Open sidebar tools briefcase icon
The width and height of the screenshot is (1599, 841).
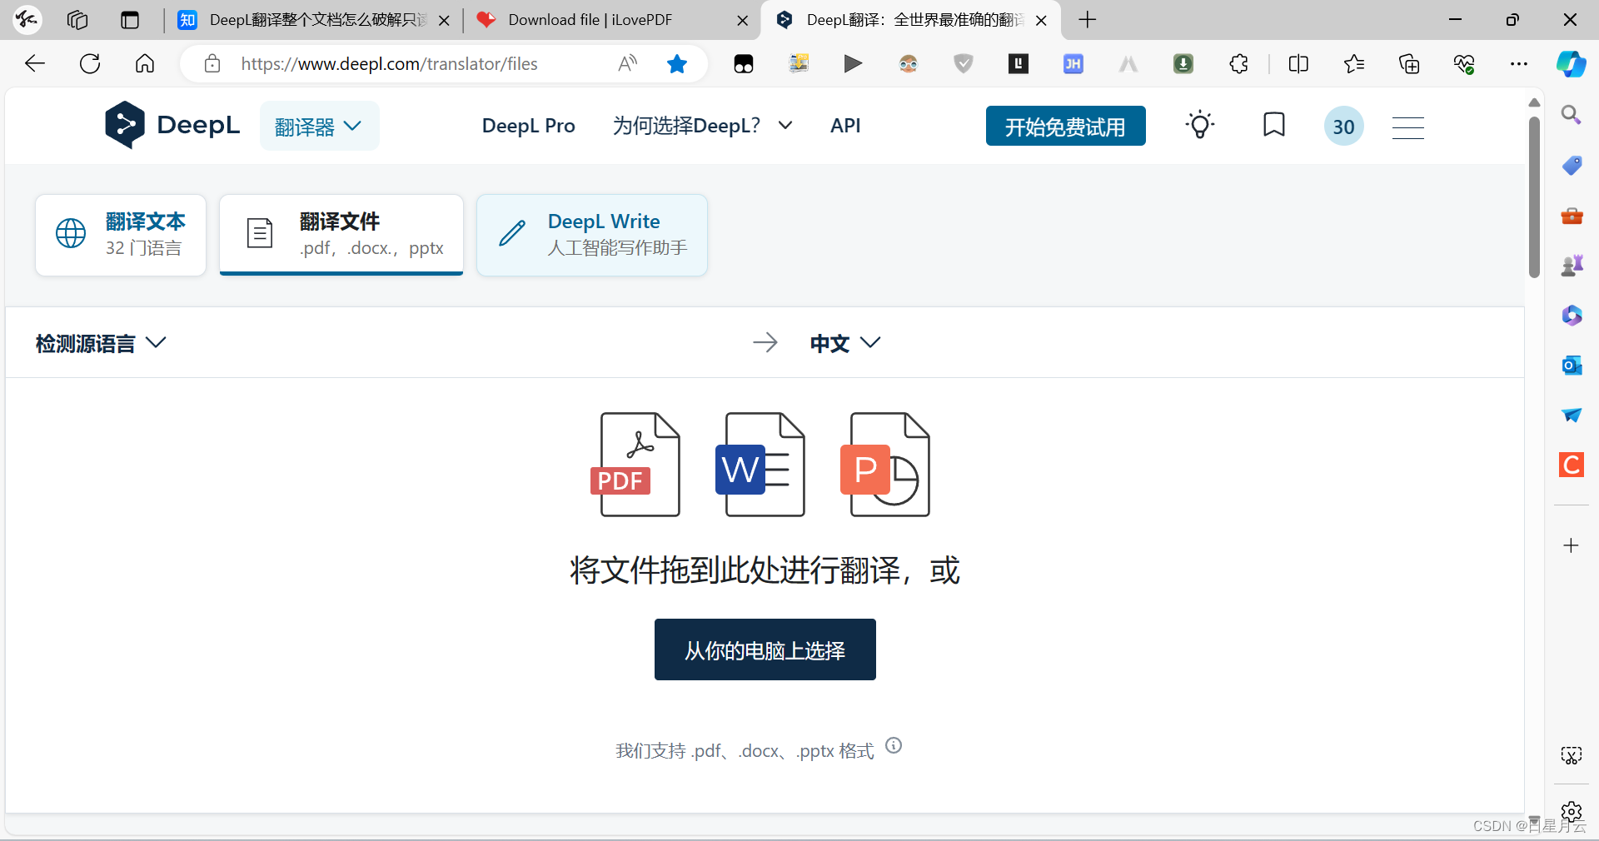1572,216
